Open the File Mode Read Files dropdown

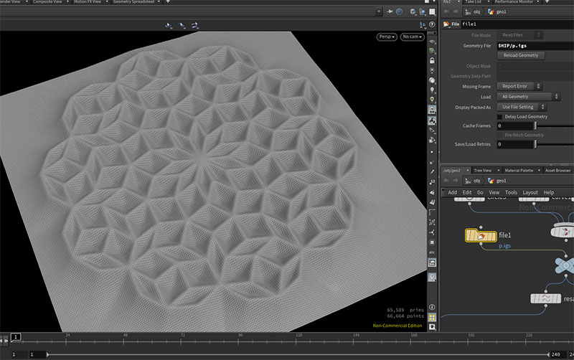point(519,35)
